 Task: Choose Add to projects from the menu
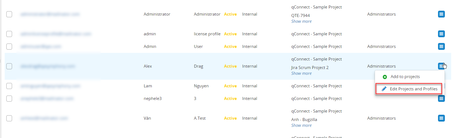405,77
